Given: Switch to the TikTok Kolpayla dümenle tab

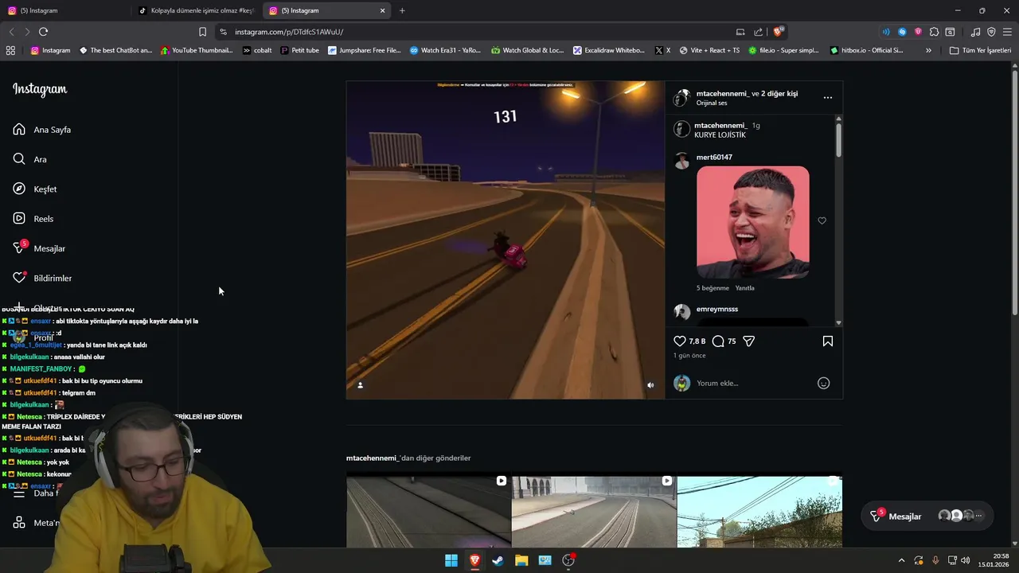Looking at the screenshot, I should [196, 10].
